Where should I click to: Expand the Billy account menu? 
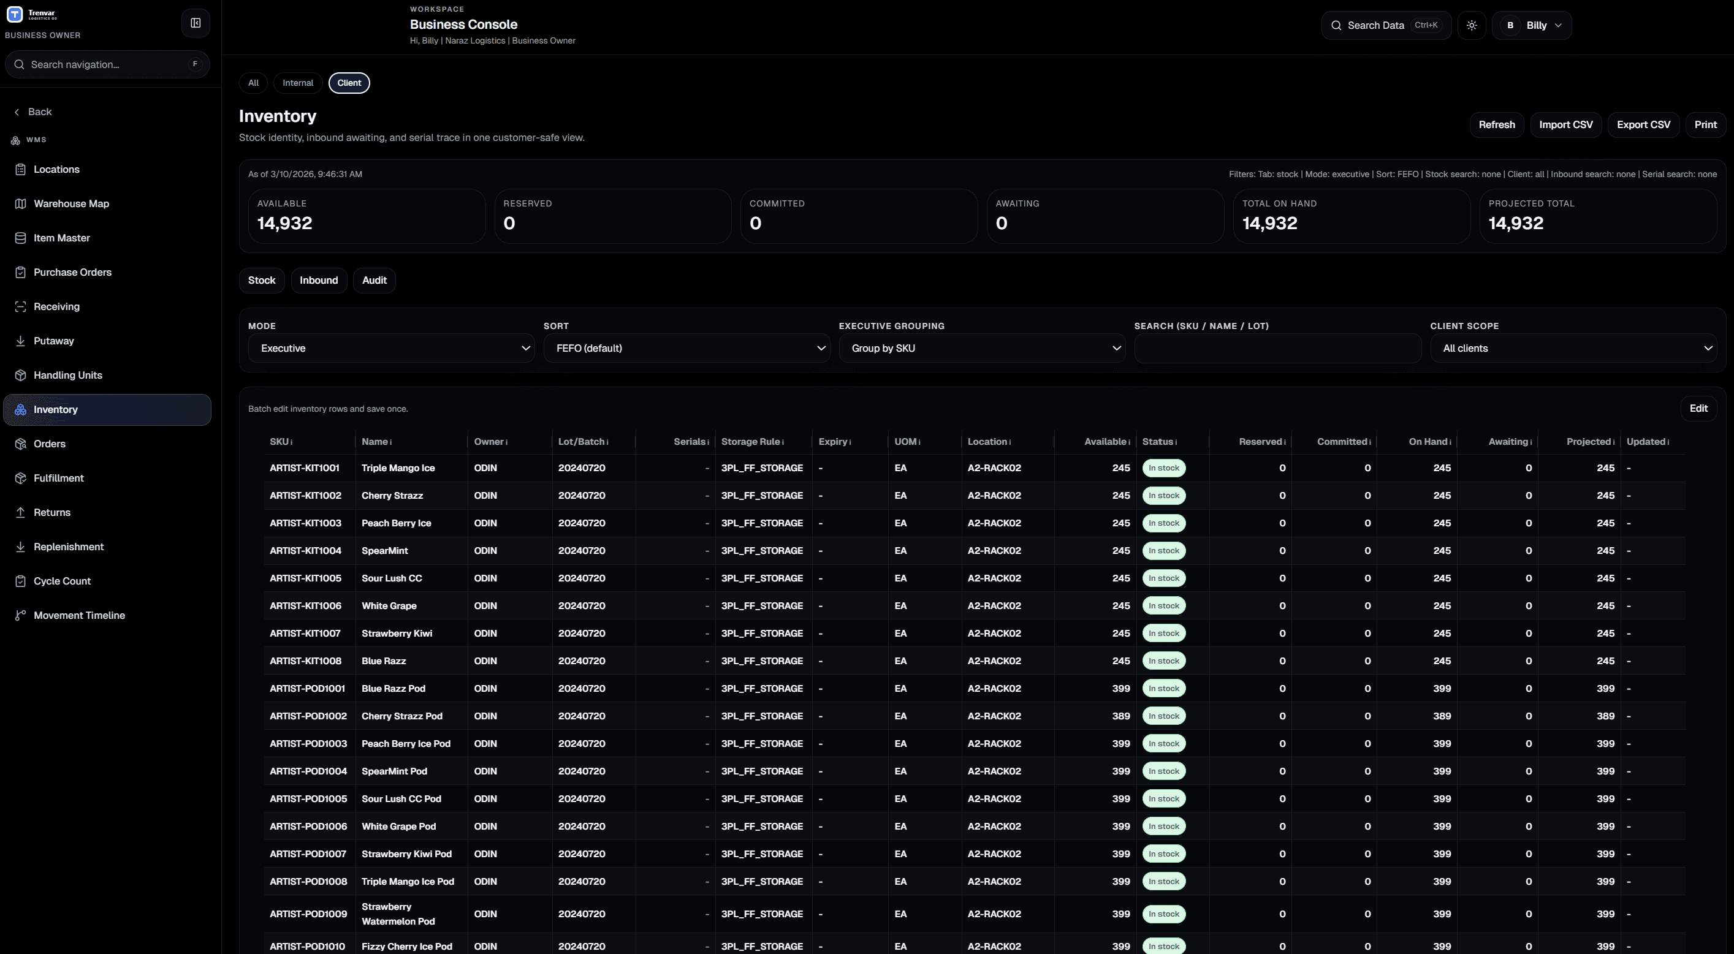[1533, 25]
